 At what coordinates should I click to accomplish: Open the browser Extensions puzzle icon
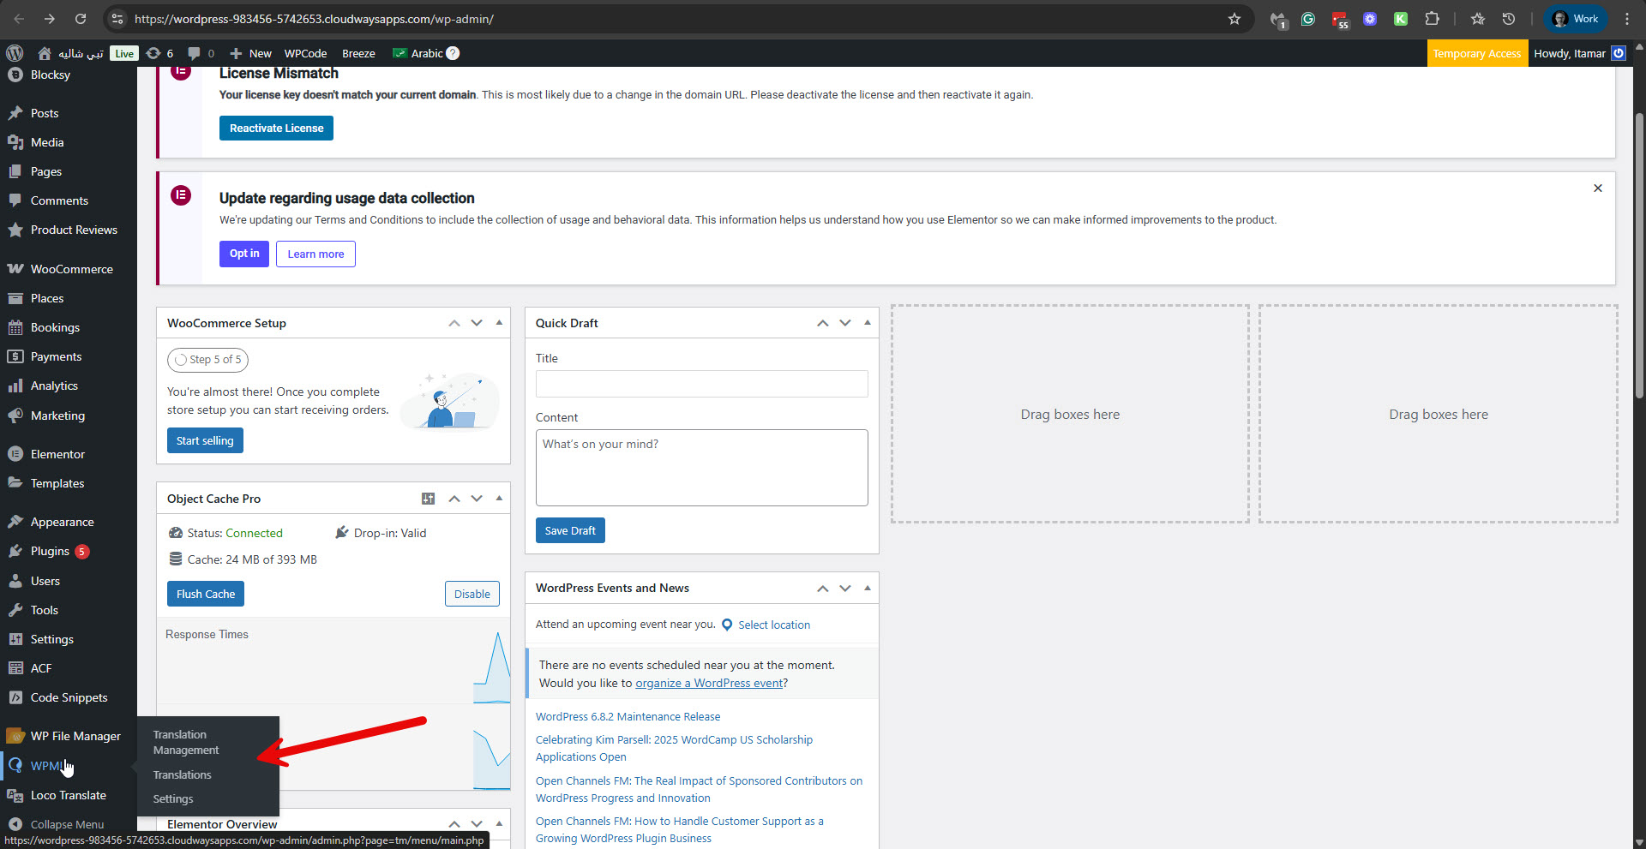tap(1432, 19)
